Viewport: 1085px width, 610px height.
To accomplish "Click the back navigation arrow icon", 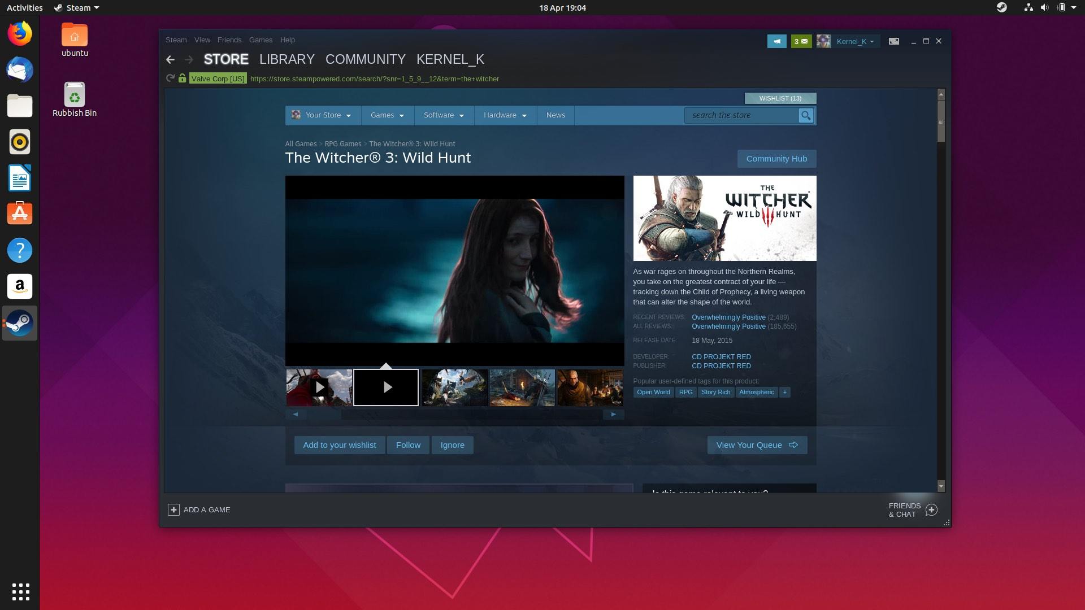I will click(170, 59).
